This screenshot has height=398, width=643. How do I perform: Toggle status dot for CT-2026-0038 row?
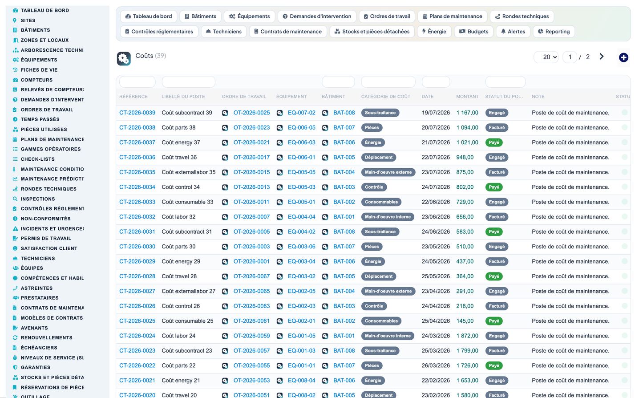625,127
